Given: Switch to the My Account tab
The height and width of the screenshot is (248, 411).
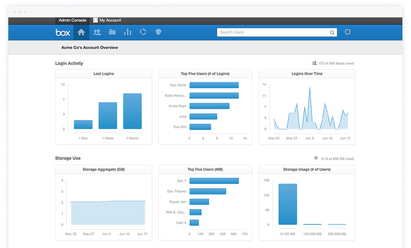Looking at the screenshot, I should click(x=110, y=20).
